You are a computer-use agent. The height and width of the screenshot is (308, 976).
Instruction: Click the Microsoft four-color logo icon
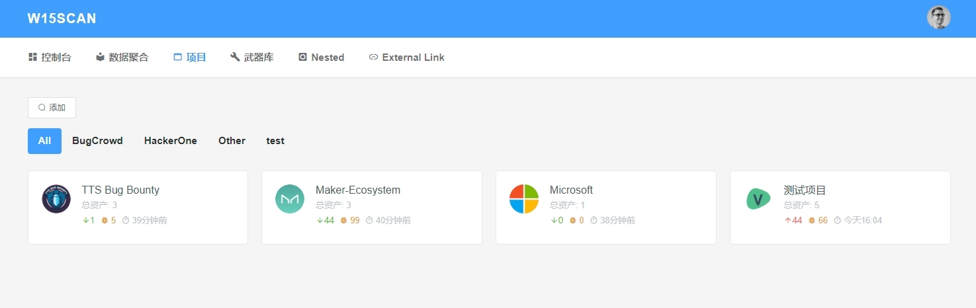[x=524, y=199]
